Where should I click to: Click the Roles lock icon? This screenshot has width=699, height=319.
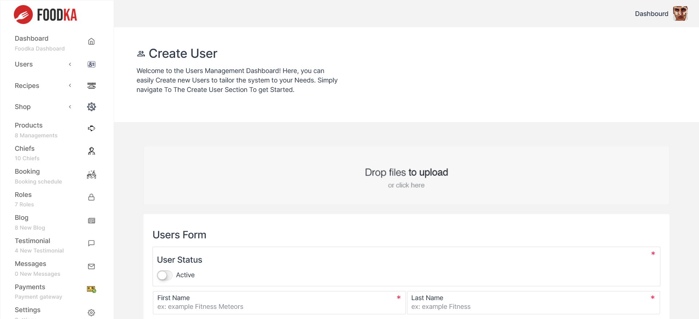(x=91, y=197)
